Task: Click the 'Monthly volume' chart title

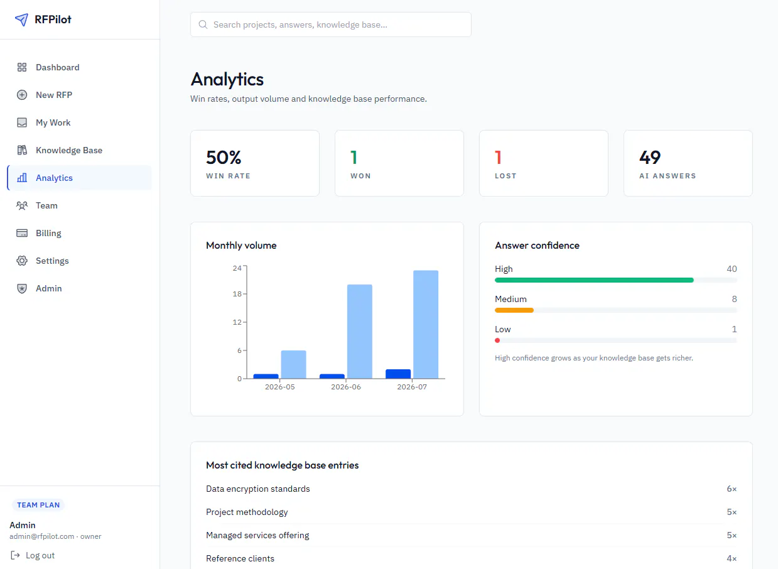Action: (241, 246)
